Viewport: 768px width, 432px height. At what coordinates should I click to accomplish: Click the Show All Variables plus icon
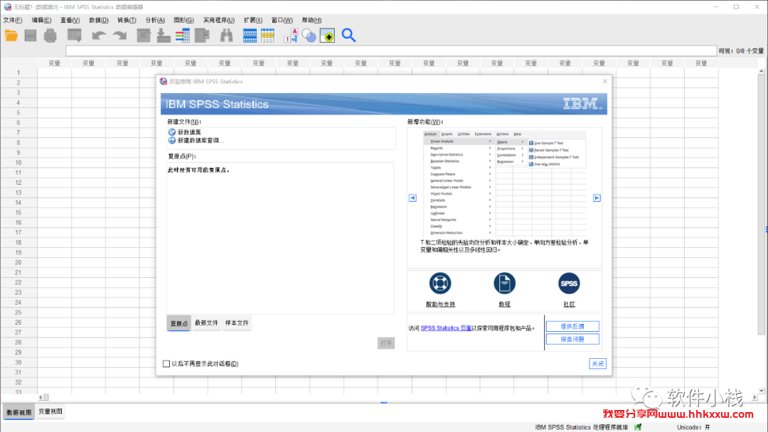pos(327,36)
